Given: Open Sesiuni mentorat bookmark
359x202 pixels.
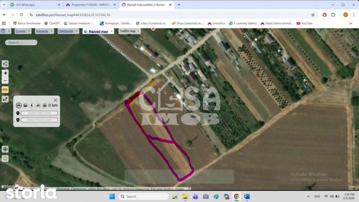Looking at the screenshot, I should [x=79, y=24].
